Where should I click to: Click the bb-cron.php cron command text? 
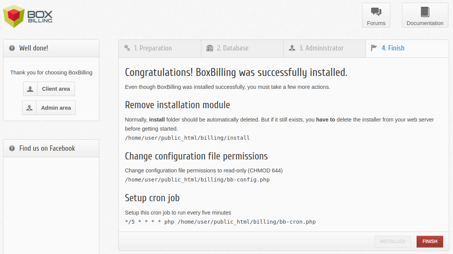tap(220, 222)
